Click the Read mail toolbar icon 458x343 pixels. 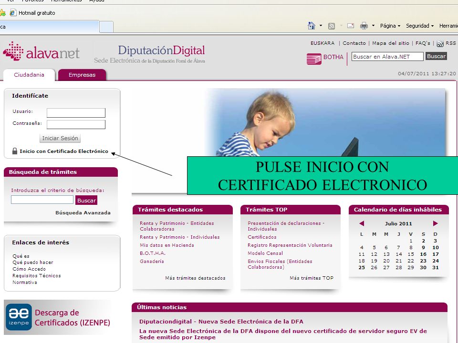pos(351,26)
